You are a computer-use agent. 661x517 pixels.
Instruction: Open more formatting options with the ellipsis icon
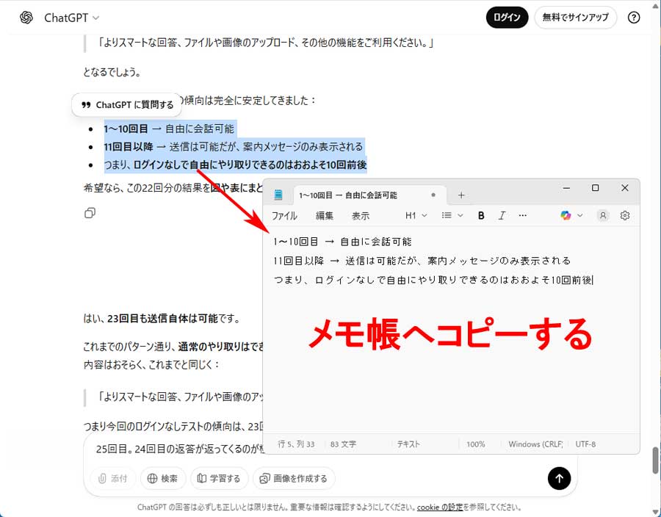pyautogui.click(x=523, y=215)
